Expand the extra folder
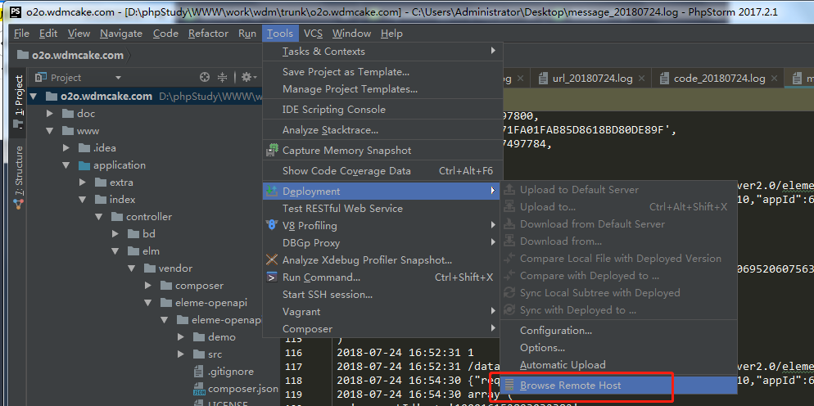This screenshot has height=406, width=814. tap(83, 183)
